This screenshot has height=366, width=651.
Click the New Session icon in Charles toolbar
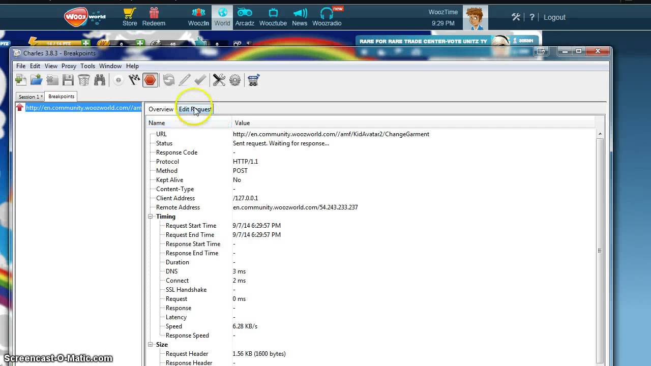21,80
